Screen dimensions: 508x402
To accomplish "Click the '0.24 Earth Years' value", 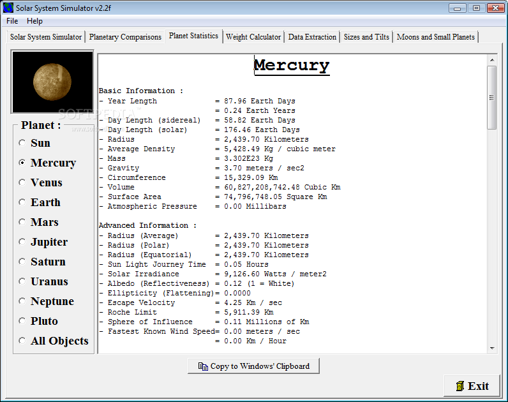I will tap(260, 111).
